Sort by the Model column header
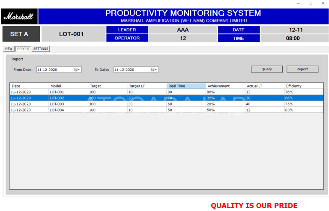The height and width of the screenshot is (211, 329). click(x=69, y=86)
